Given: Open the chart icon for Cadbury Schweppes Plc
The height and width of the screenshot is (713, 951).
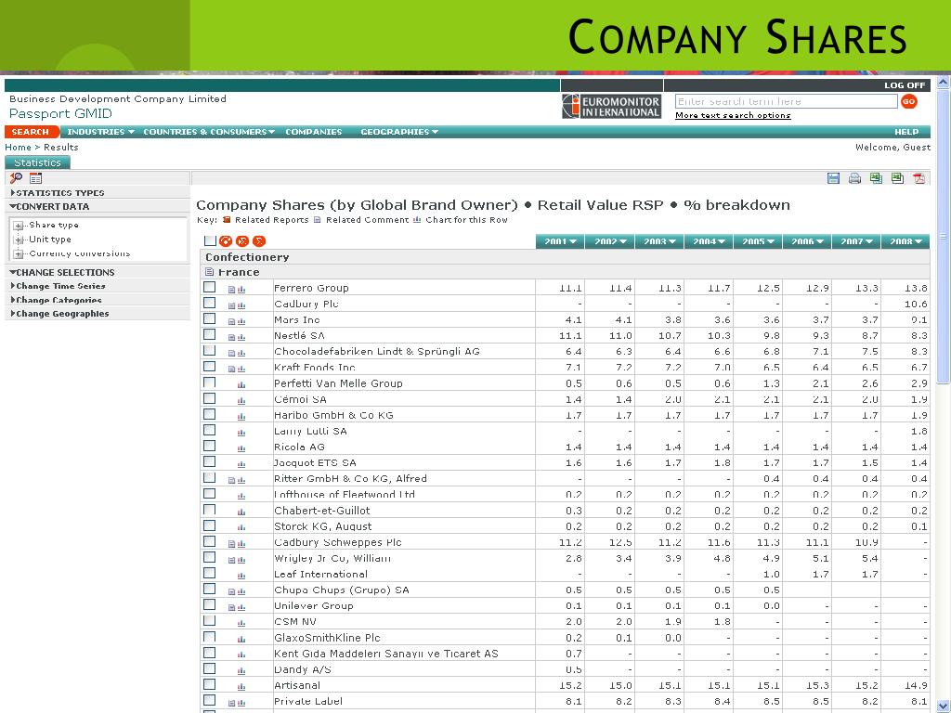Looking at the screenshot, I should point(241,543).
